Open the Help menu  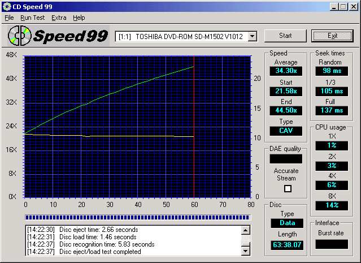(x=79, y=18)
